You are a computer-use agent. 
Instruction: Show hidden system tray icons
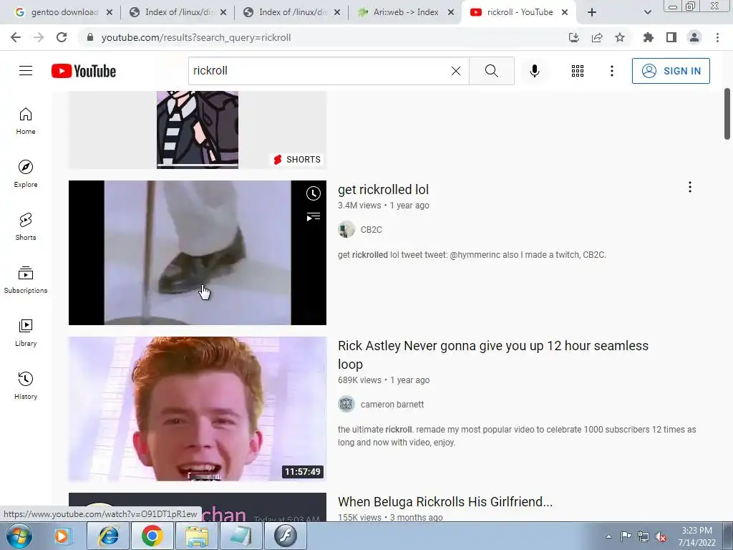pyautogui.click(x=608, y=536)
